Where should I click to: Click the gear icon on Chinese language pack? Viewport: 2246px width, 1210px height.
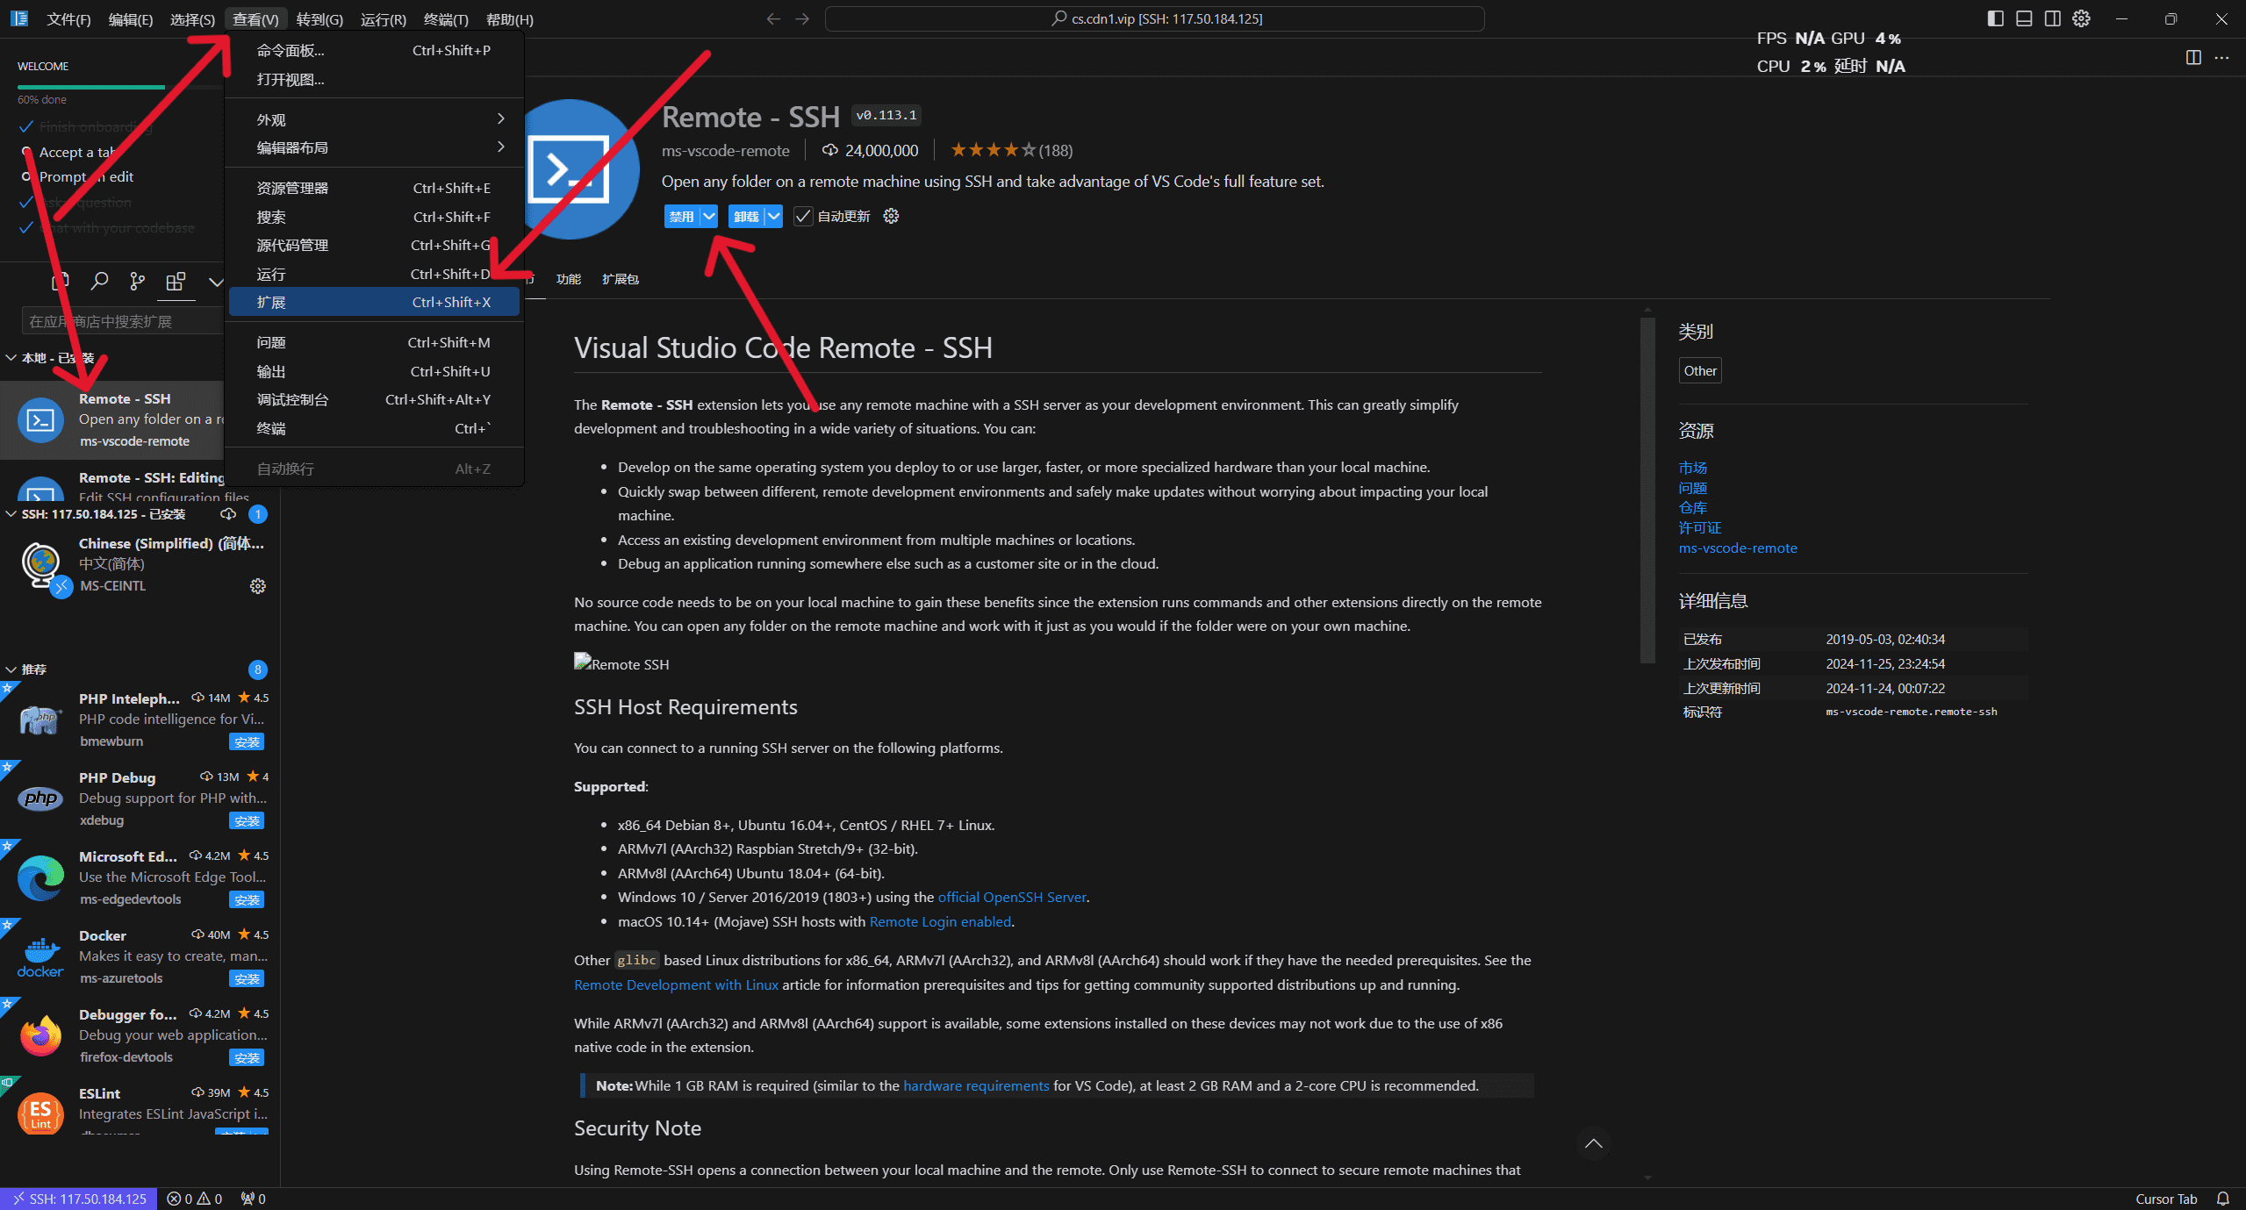[257, 586]
